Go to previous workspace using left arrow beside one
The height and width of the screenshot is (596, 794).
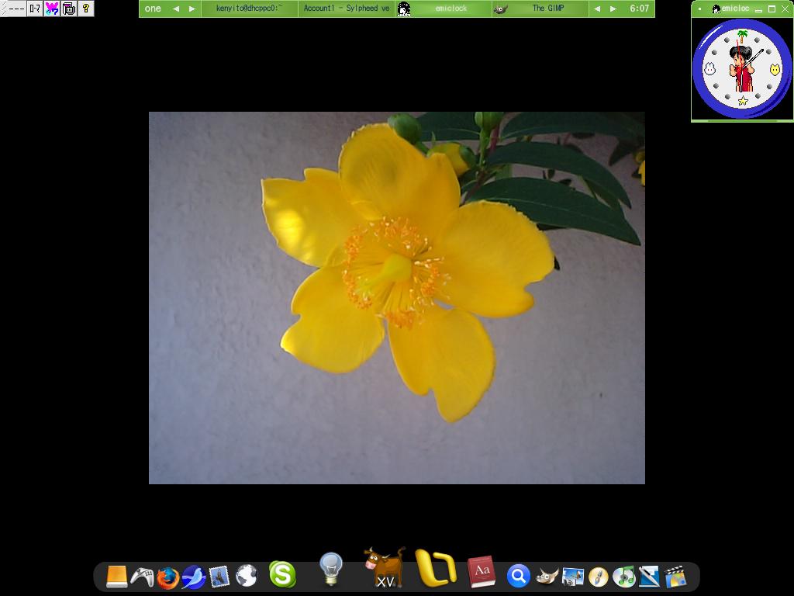pyautogui.click(x=175, y=9)
